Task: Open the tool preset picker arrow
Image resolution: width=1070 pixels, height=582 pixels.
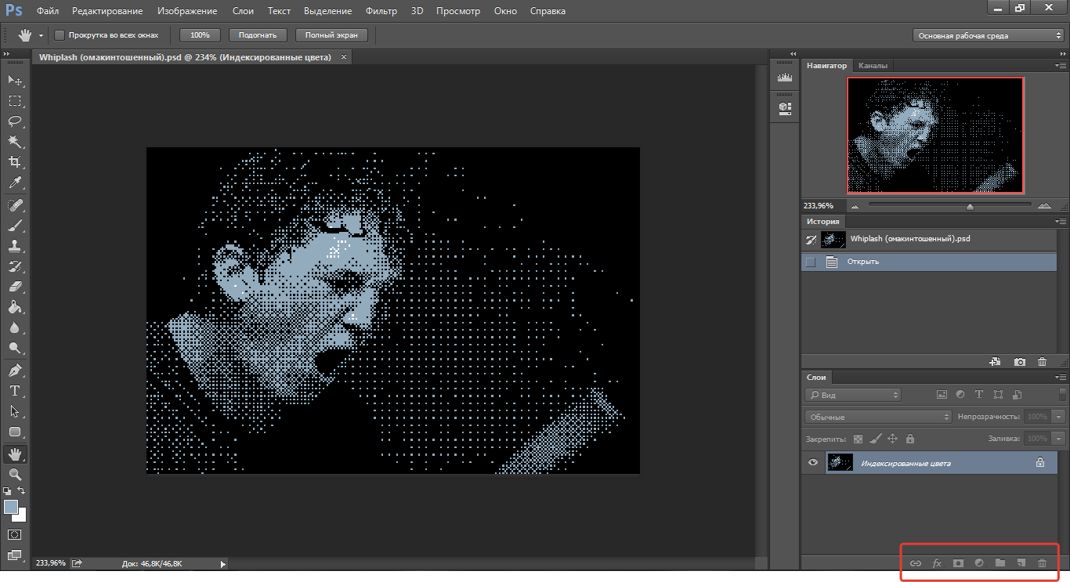Action: pyautogui.click(x=41, y=35)
